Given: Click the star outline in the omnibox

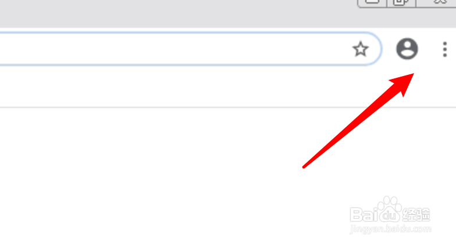Looking at the screenshot, I should [x=361, y=49].
